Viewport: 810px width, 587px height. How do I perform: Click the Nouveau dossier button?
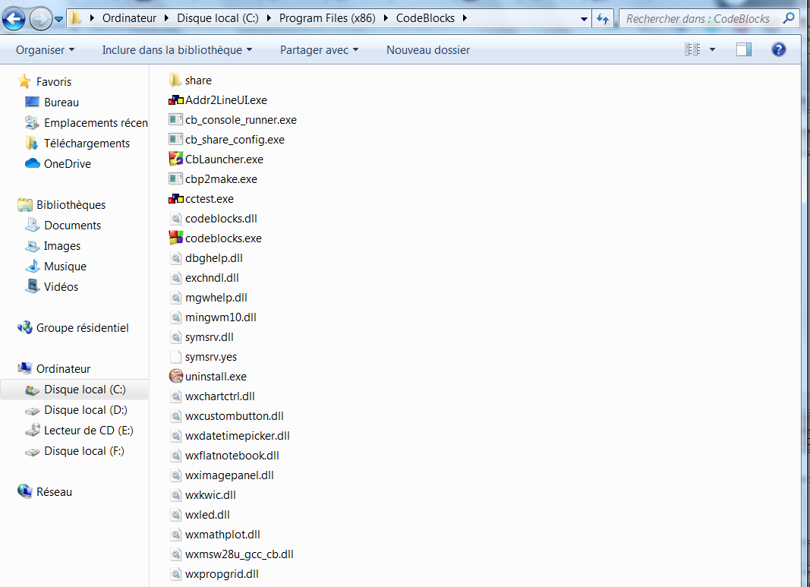428,50
